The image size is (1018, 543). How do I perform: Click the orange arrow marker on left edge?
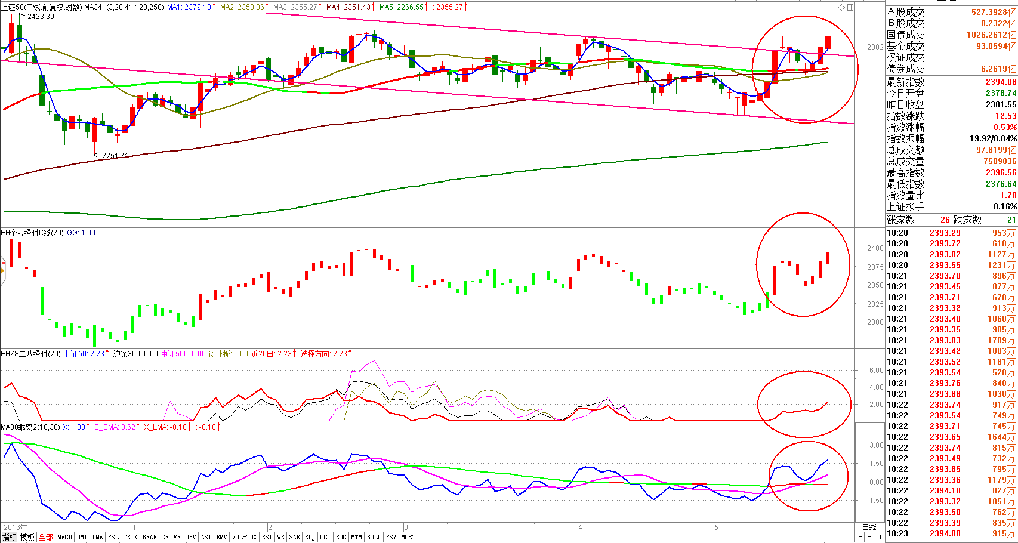(x=2, y=270)
